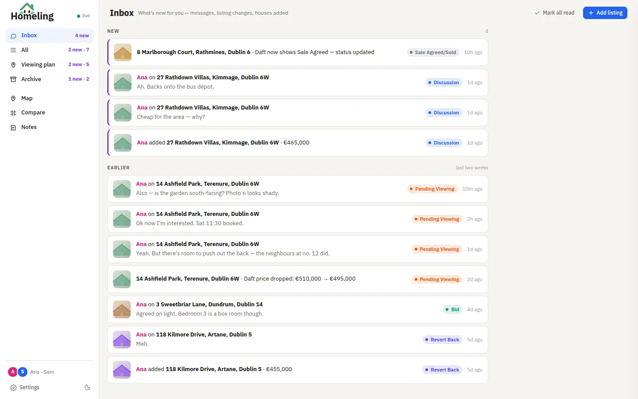Switch to Map view
Image resolution: width=638 pixels, height=399 pixels.
[x=49, y=98]
